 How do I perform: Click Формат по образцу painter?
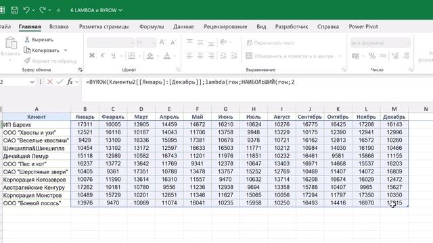pos(50,61)
